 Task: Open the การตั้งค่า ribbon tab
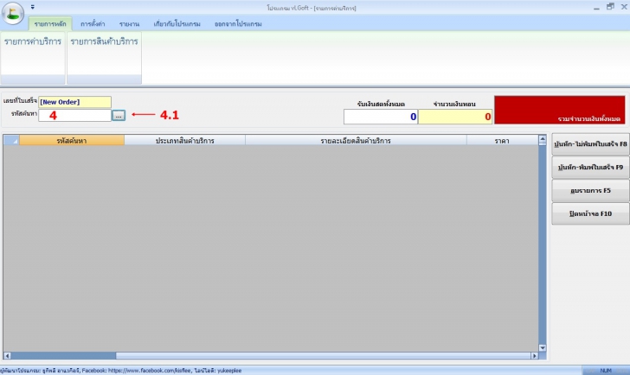(93, 24)
